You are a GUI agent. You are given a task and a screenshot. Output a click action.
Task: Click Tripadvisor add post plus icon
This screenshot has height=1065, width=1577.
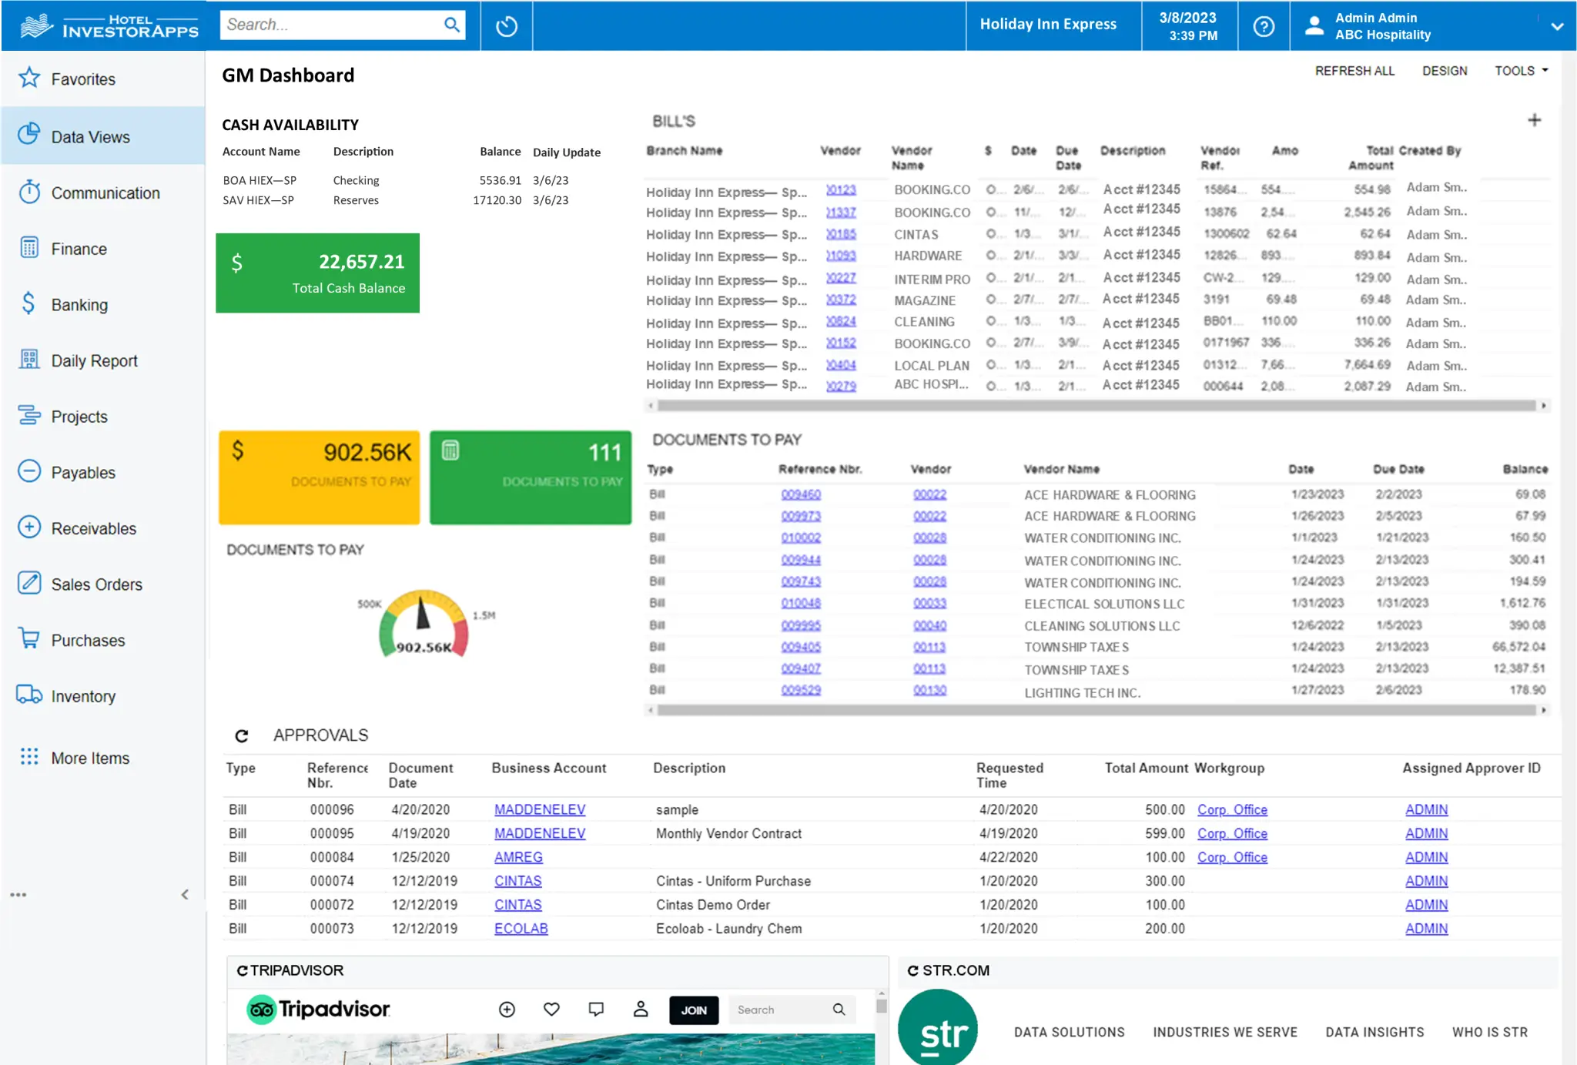507,1009
